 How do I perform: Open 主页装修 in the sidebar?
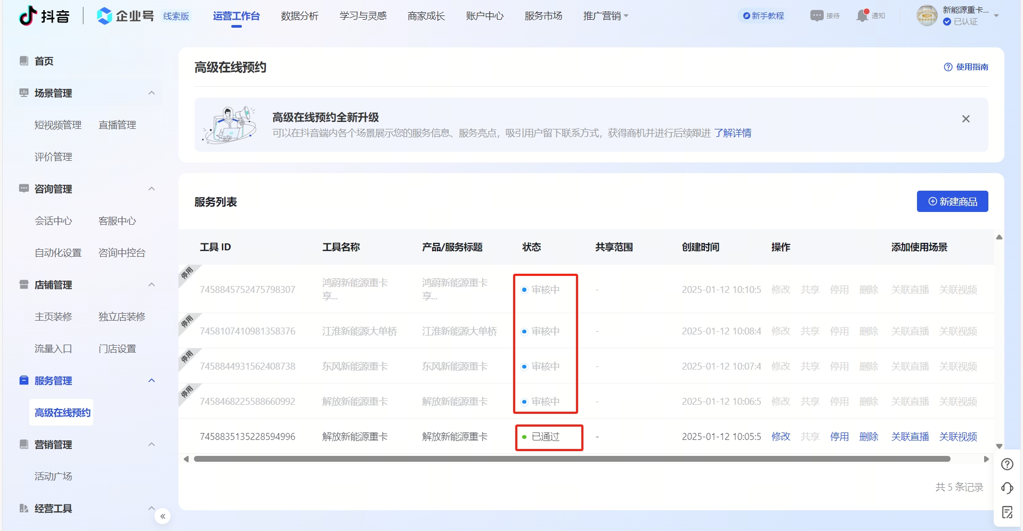click(53, 317)
